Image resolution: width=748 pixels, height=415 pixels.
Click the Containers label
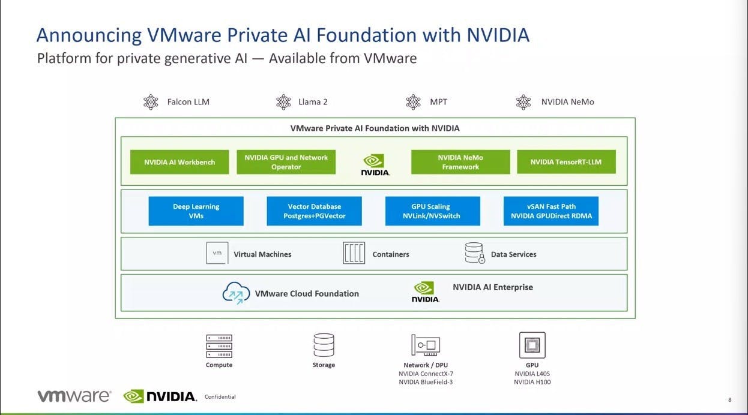coord(391,254)
